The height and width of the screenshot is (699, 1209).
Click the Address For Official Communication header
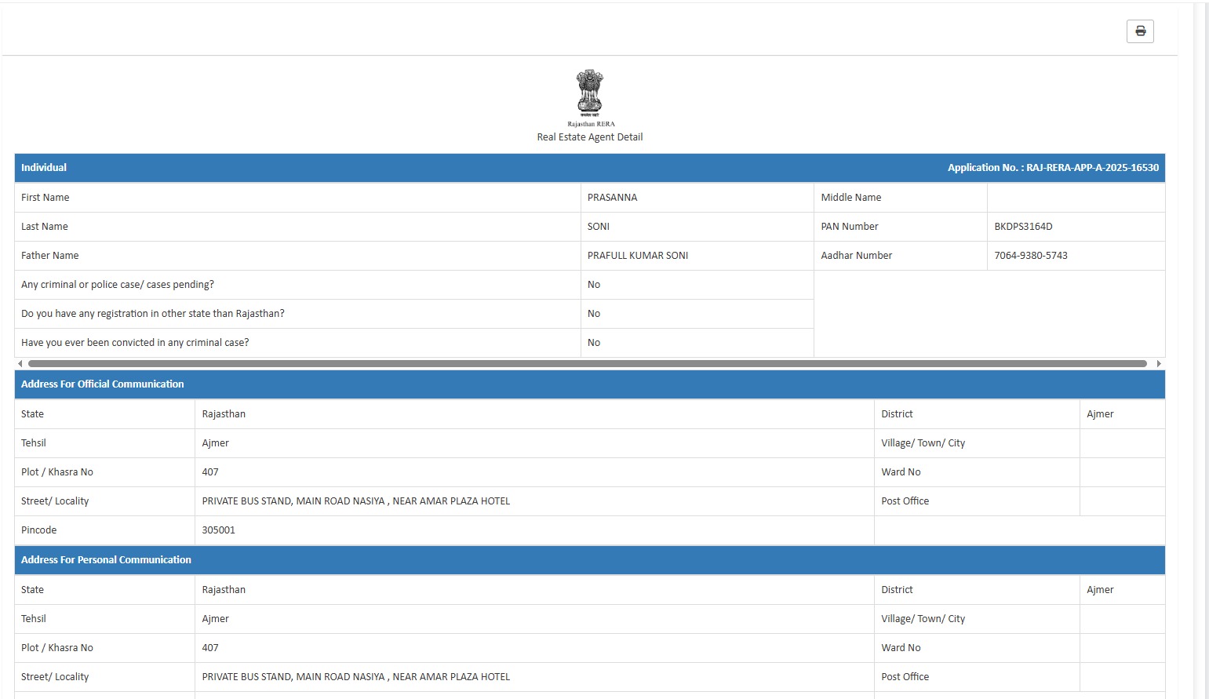tap(103, 384)
